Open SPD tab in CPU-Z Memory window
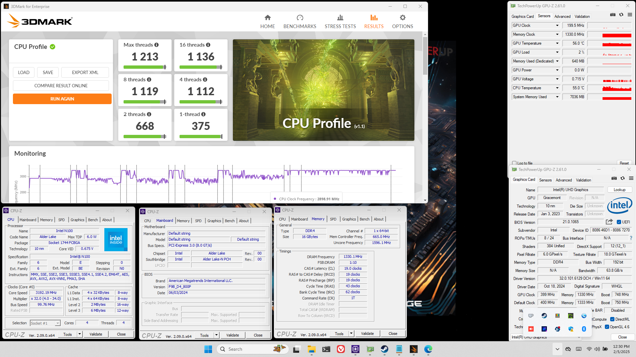This screenshot has height=357, width=636. [333, 219]
